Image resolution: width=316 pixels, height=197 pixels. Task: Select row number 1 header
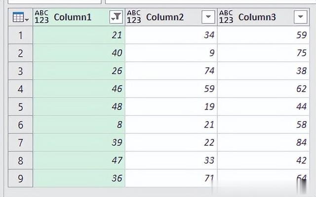(20, 35)
